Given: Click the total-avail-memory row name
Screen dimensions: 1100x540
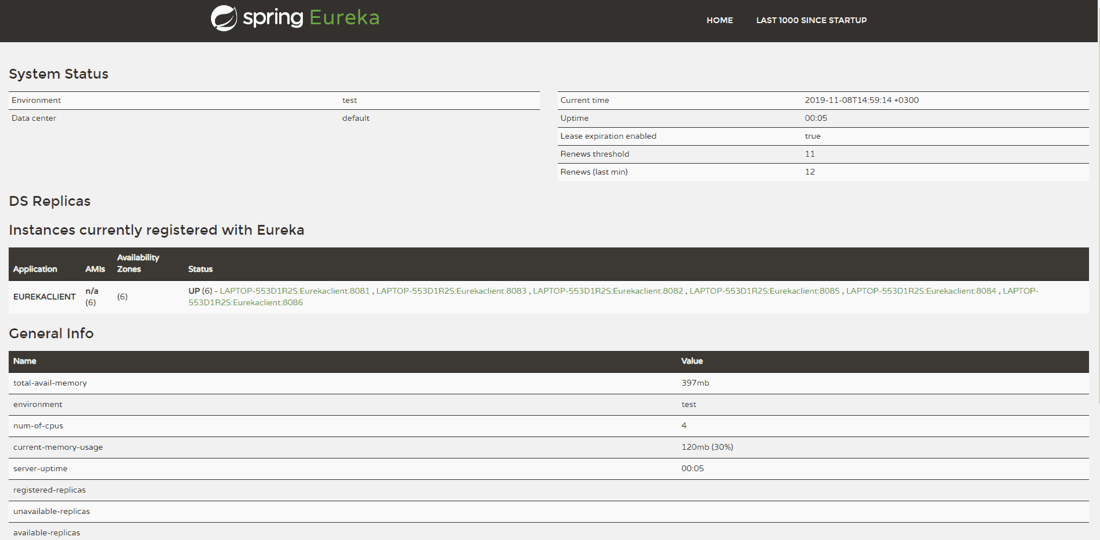Looking at the screenshot, I should (x=50, y=383).
